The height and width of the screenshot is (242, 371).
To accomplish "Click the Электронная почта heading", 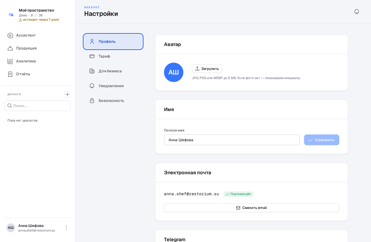I will pyautogui.click(x=187, y=173).
